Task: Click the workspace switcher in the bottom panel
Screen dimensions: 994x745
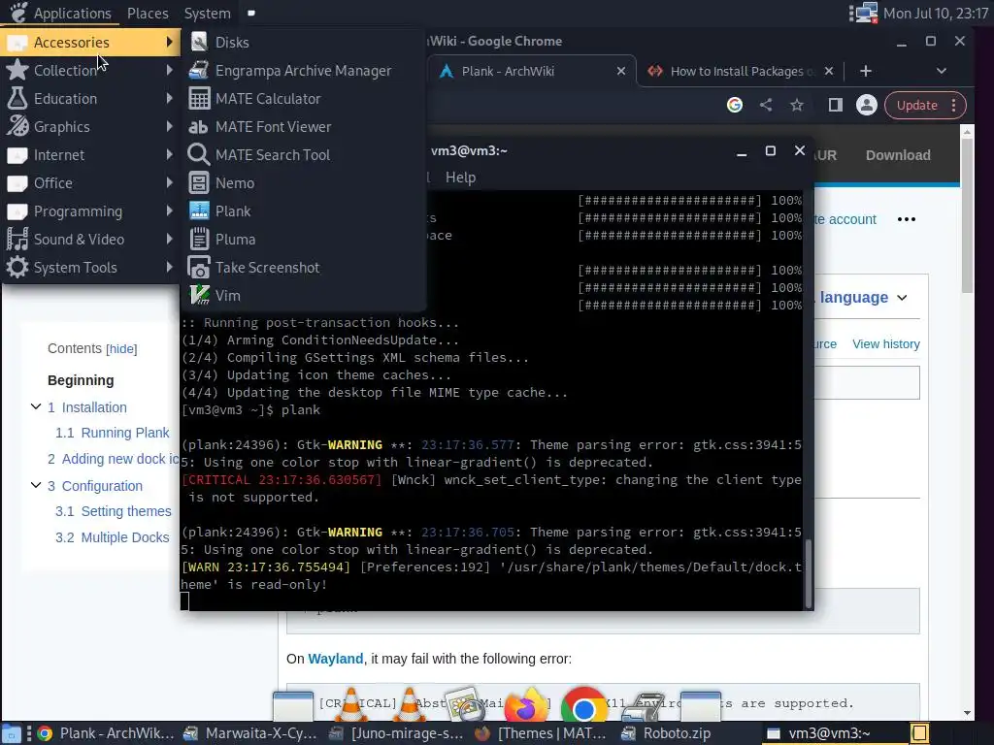Action: [x=920, y=733]
